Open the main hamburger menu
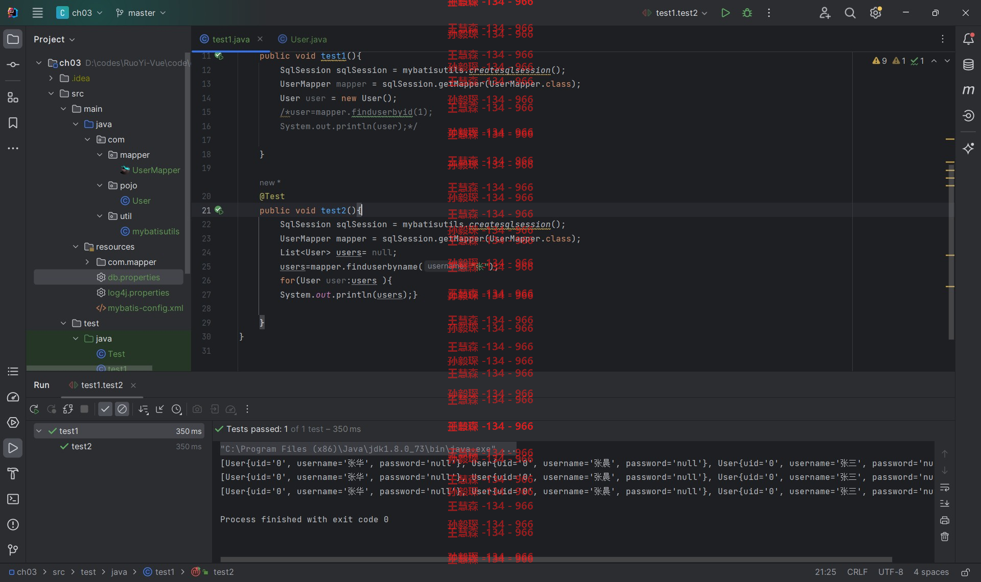This screenshot has height=582, width=981. pyautogui.click(x=37, y=13)
